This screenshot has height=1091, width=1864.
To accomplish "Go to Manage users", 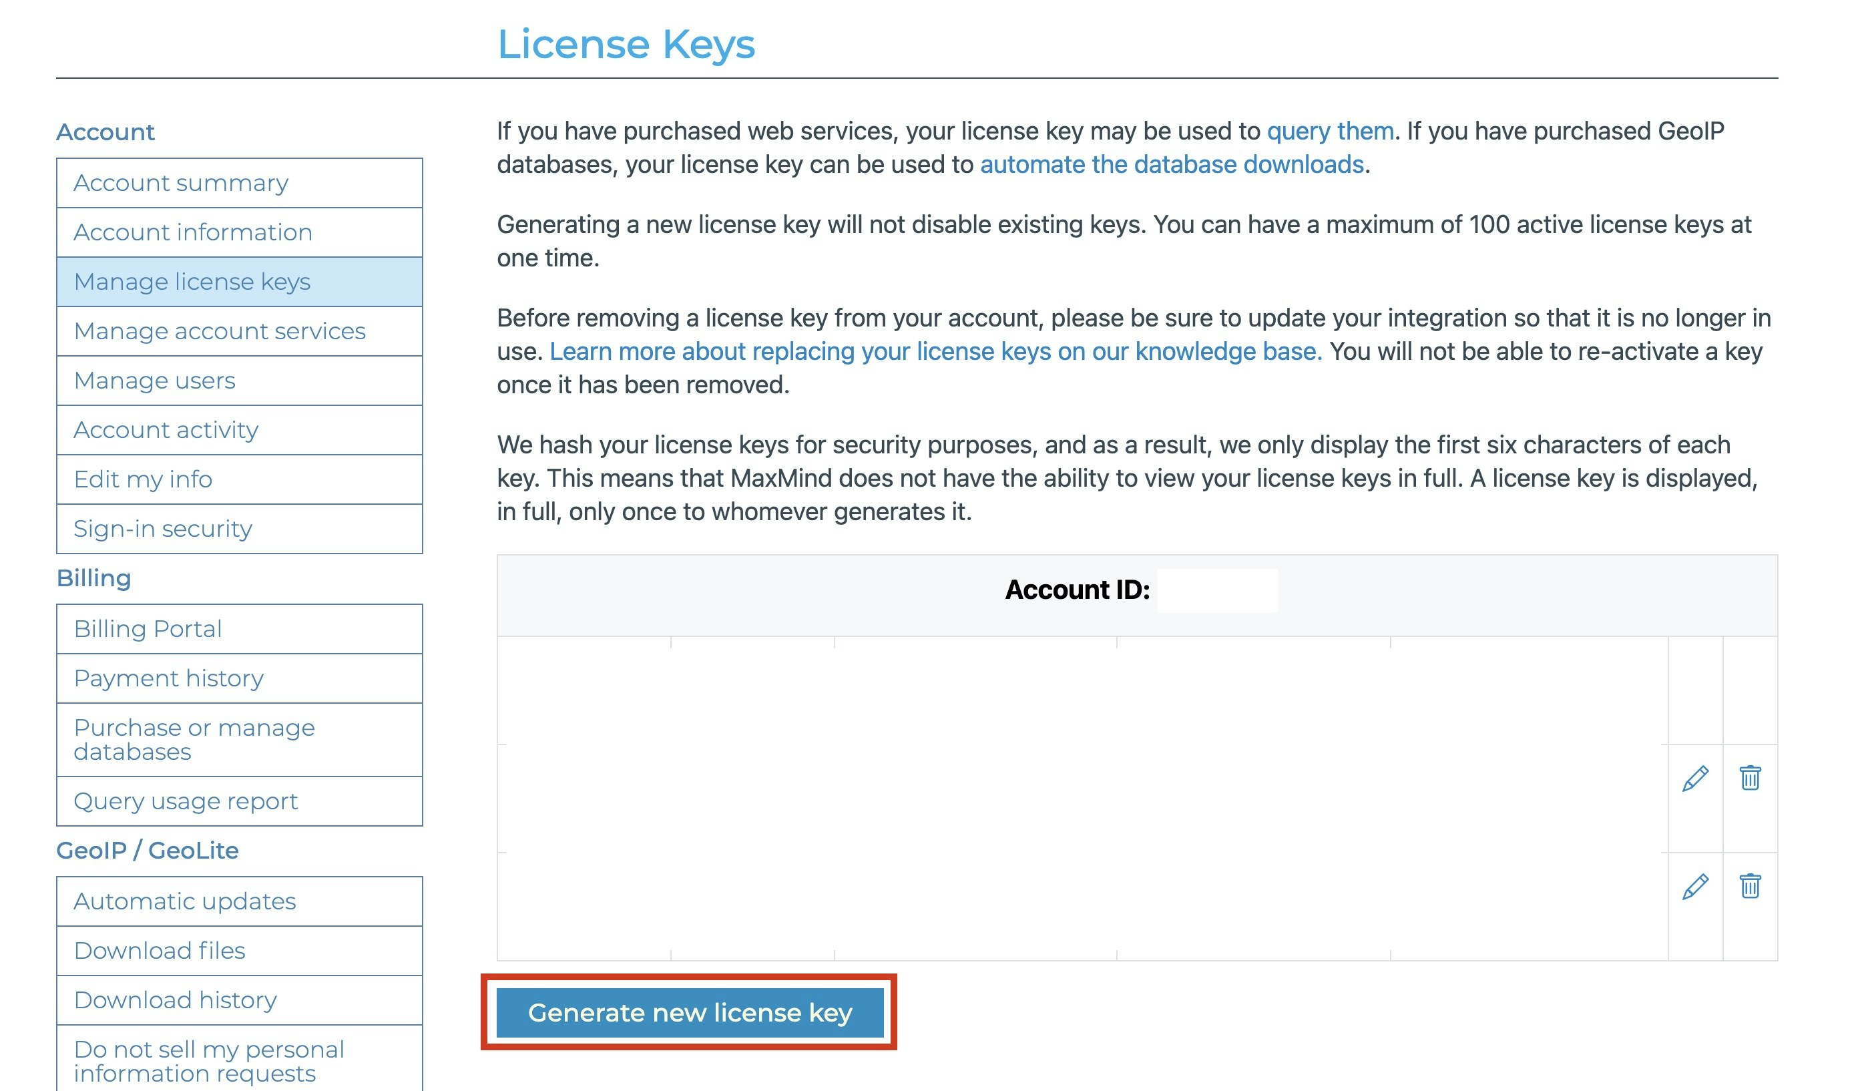I will [155, 380].
